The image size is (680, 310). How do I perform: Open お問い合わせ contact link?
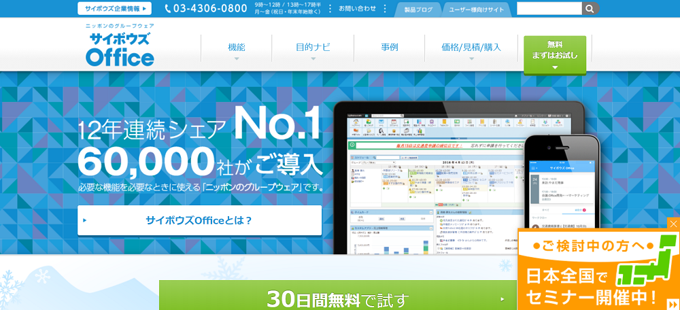pos(358,8)
